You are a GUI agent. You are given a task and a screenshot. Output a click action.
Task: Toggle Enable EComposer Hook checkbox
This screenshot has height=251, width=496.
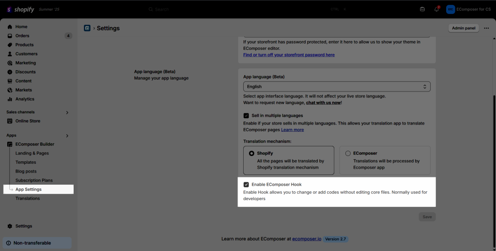pyautogui.click(x=246, y=185)
